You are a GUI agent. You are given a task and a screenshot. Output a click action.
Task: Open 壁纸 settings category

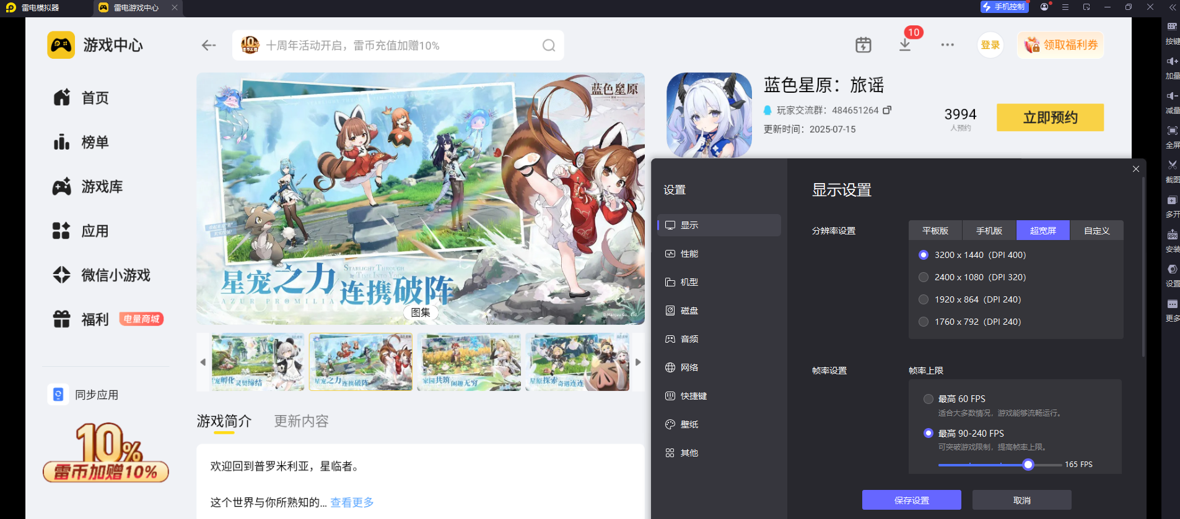point(719,424)
